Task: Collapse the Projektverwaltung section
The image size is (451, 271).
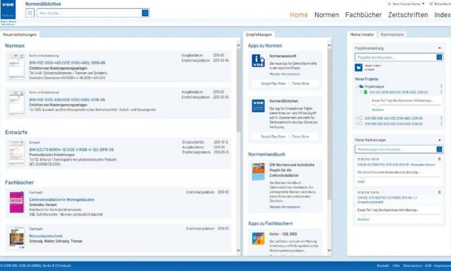Action: 439,48
